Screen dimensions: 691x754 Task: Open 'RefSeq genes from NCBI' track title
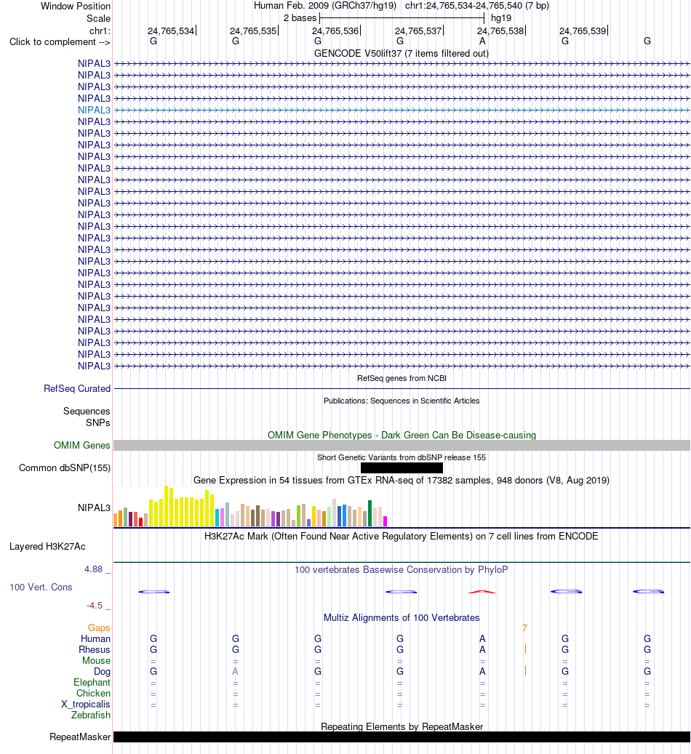coord(402,378)
